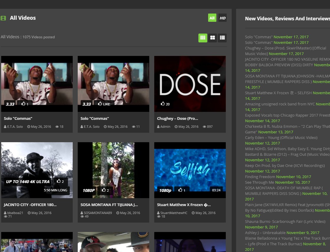
Task: Select the New Videos, Reviews And Interviews heading
Action: pos(287,19)
